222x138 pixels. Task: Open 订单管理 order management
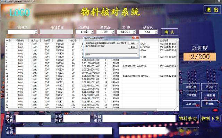click(x=191, y=95)
